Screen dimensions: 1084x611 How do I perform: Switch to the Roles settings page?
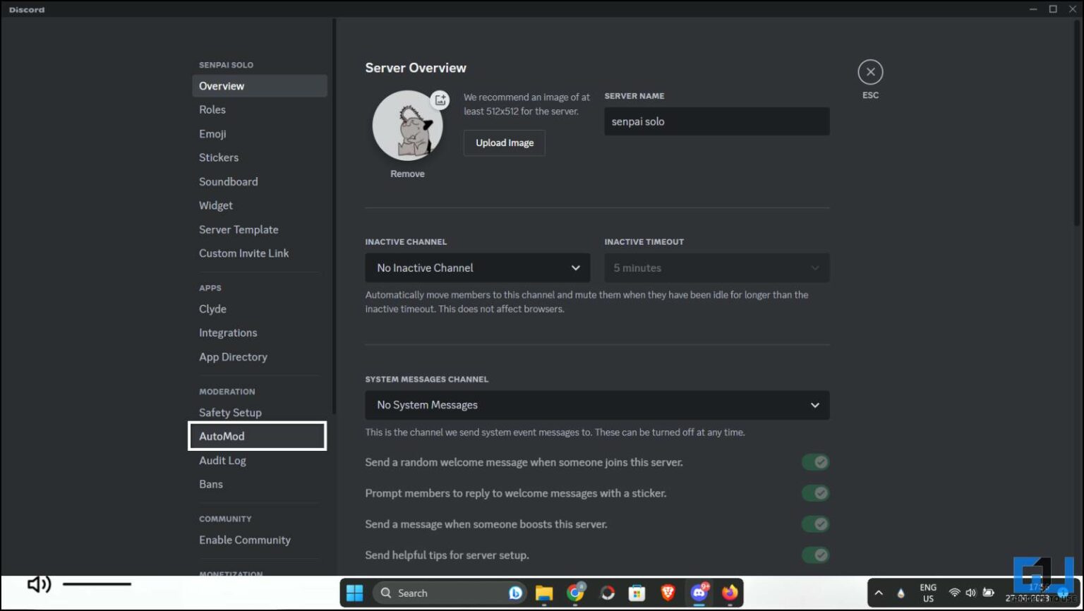tap(212, 109)
